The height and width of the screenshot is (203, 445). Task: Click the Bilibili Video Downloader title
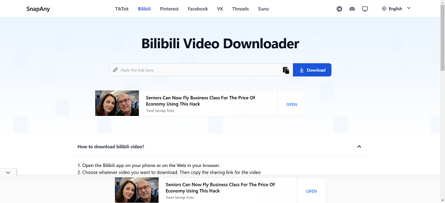[220, 44]
